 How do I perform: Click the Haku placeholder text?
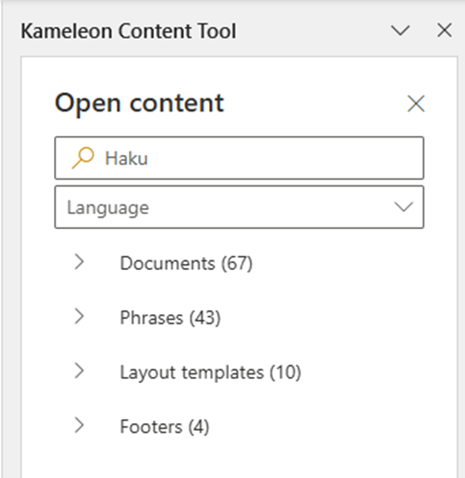126,158
